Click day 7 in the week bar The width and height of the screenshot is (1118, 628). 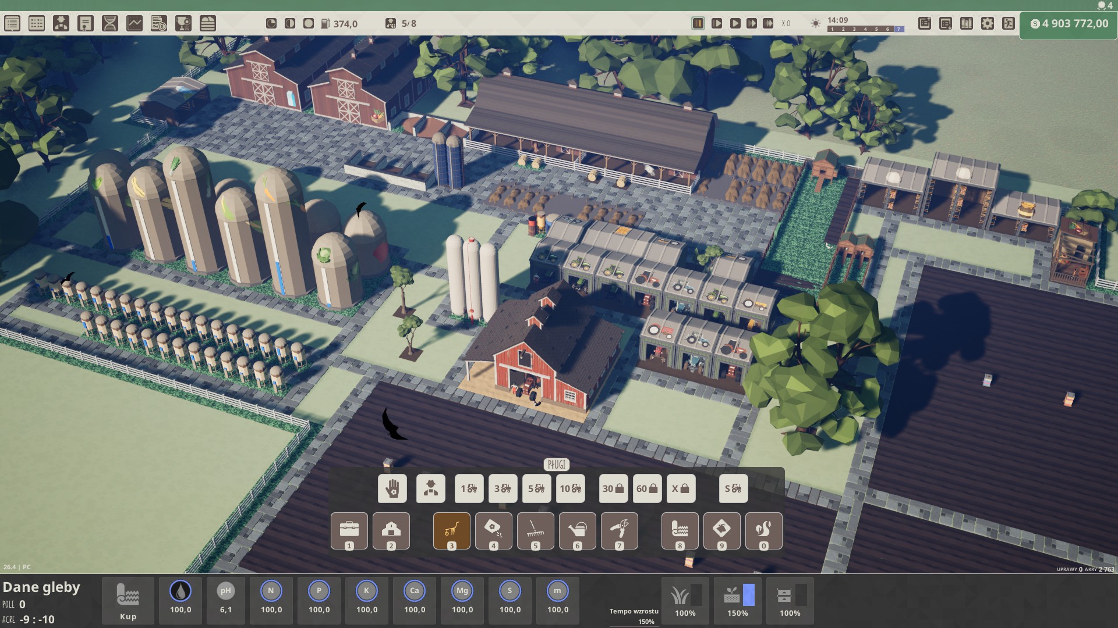[x=898, y=29]
